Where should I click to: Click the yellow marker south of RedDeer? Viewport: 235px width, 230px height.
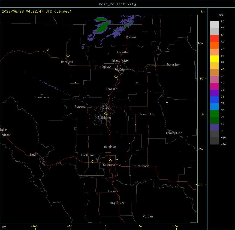pyautogui.click(x=116, y=77)
